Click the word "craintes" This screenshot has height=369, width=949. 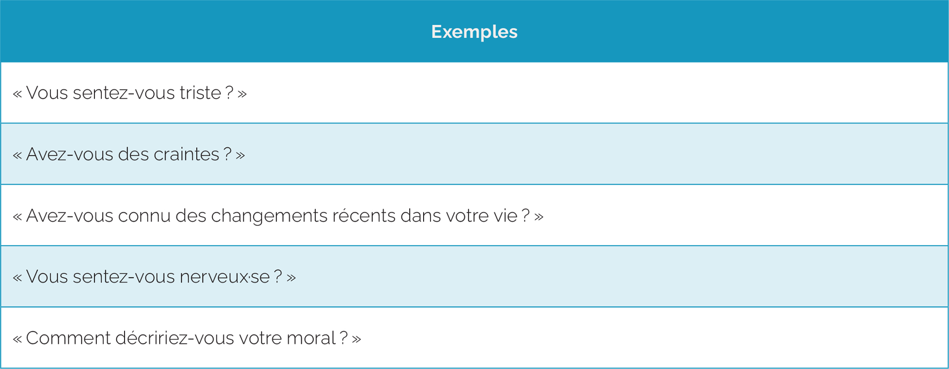coord(186,154)
